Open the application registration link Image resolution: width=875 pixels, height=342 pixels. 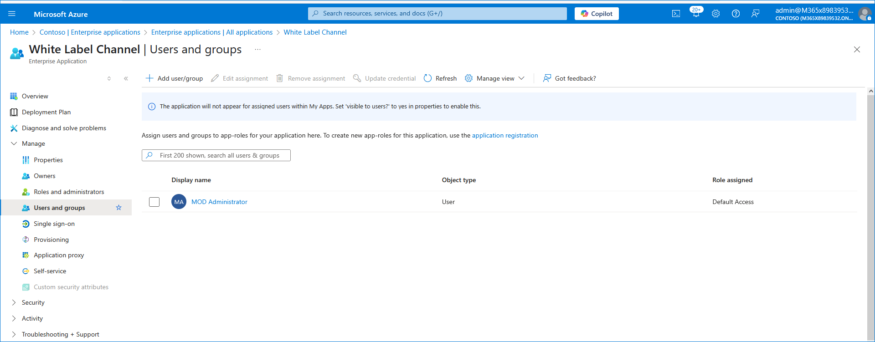coord(505,135)
